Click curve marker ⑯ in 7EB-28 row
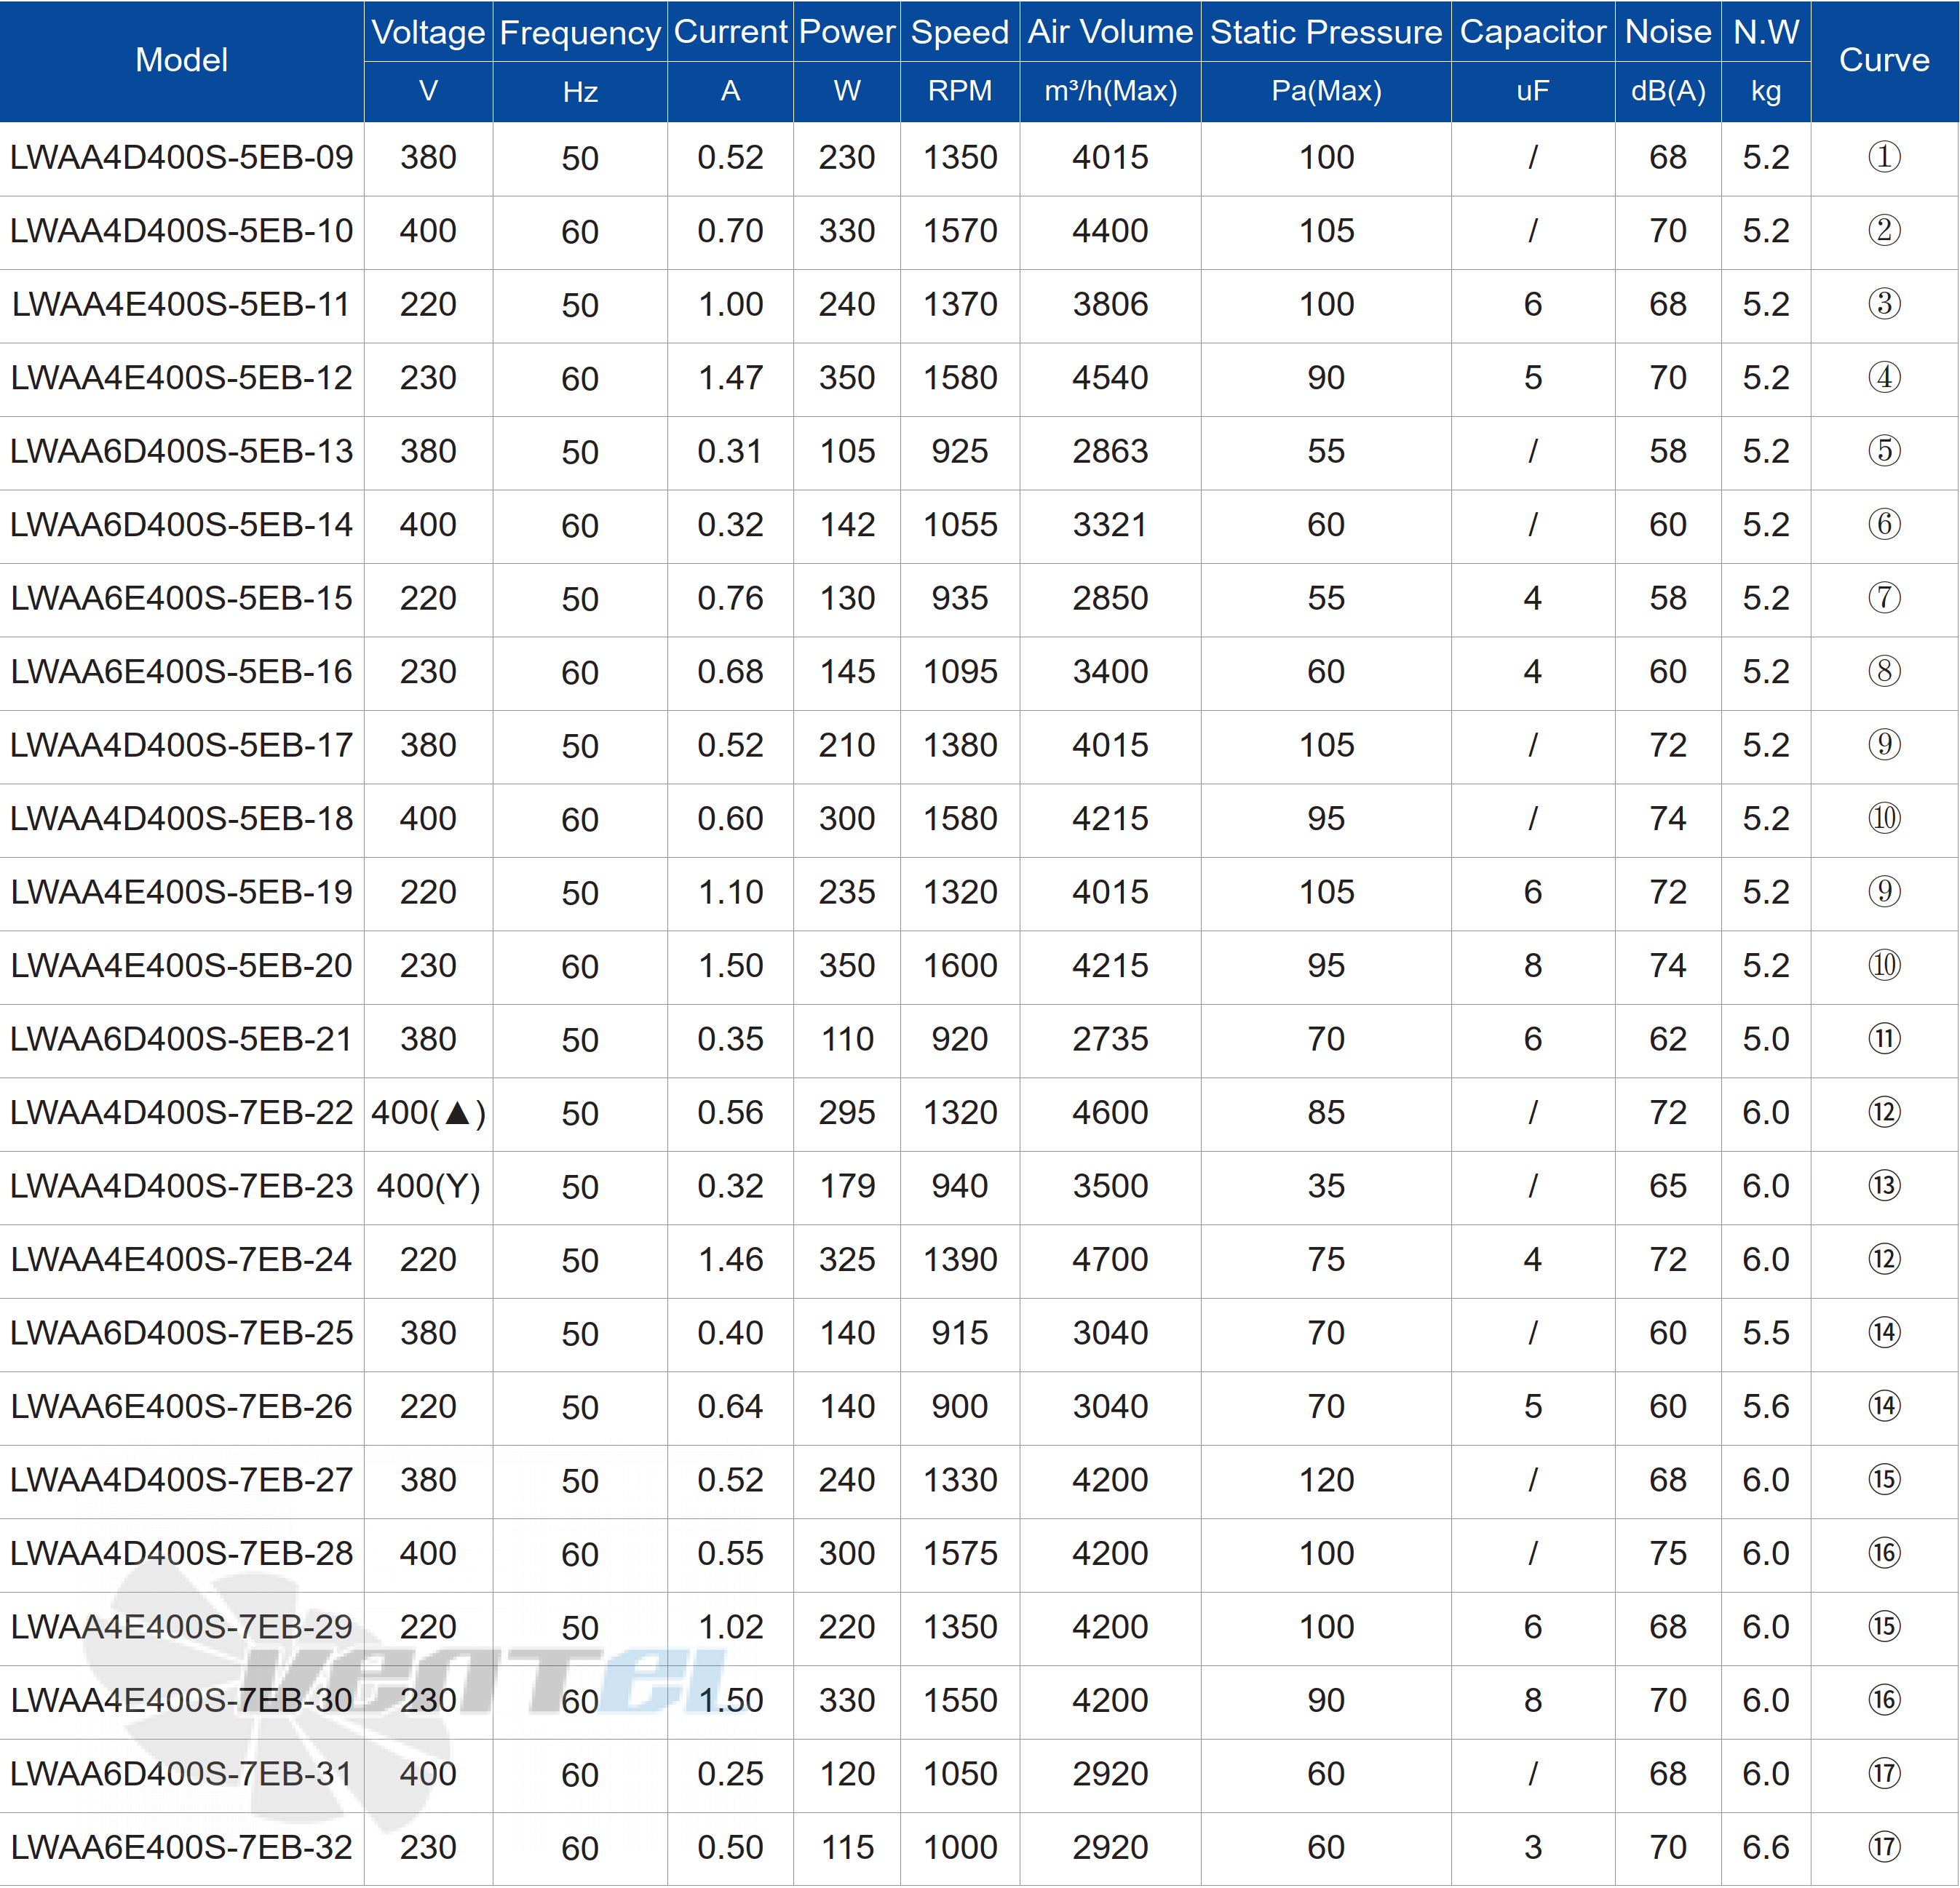The width and height of the screenshot is (1960, 1888). coord(1884,1553)
